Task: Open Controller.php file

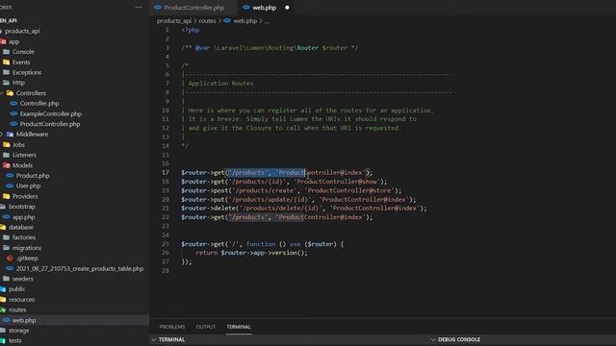Action: (x=39, y=103)
